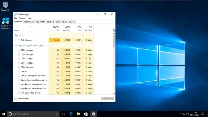Click the volume speaker icon in tray
The height and width of the screenshot is (117, 208).
click(187, 114)
